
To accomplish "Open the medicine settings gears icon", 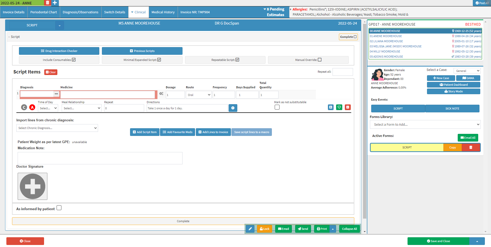I will click(x=161, y=94).
